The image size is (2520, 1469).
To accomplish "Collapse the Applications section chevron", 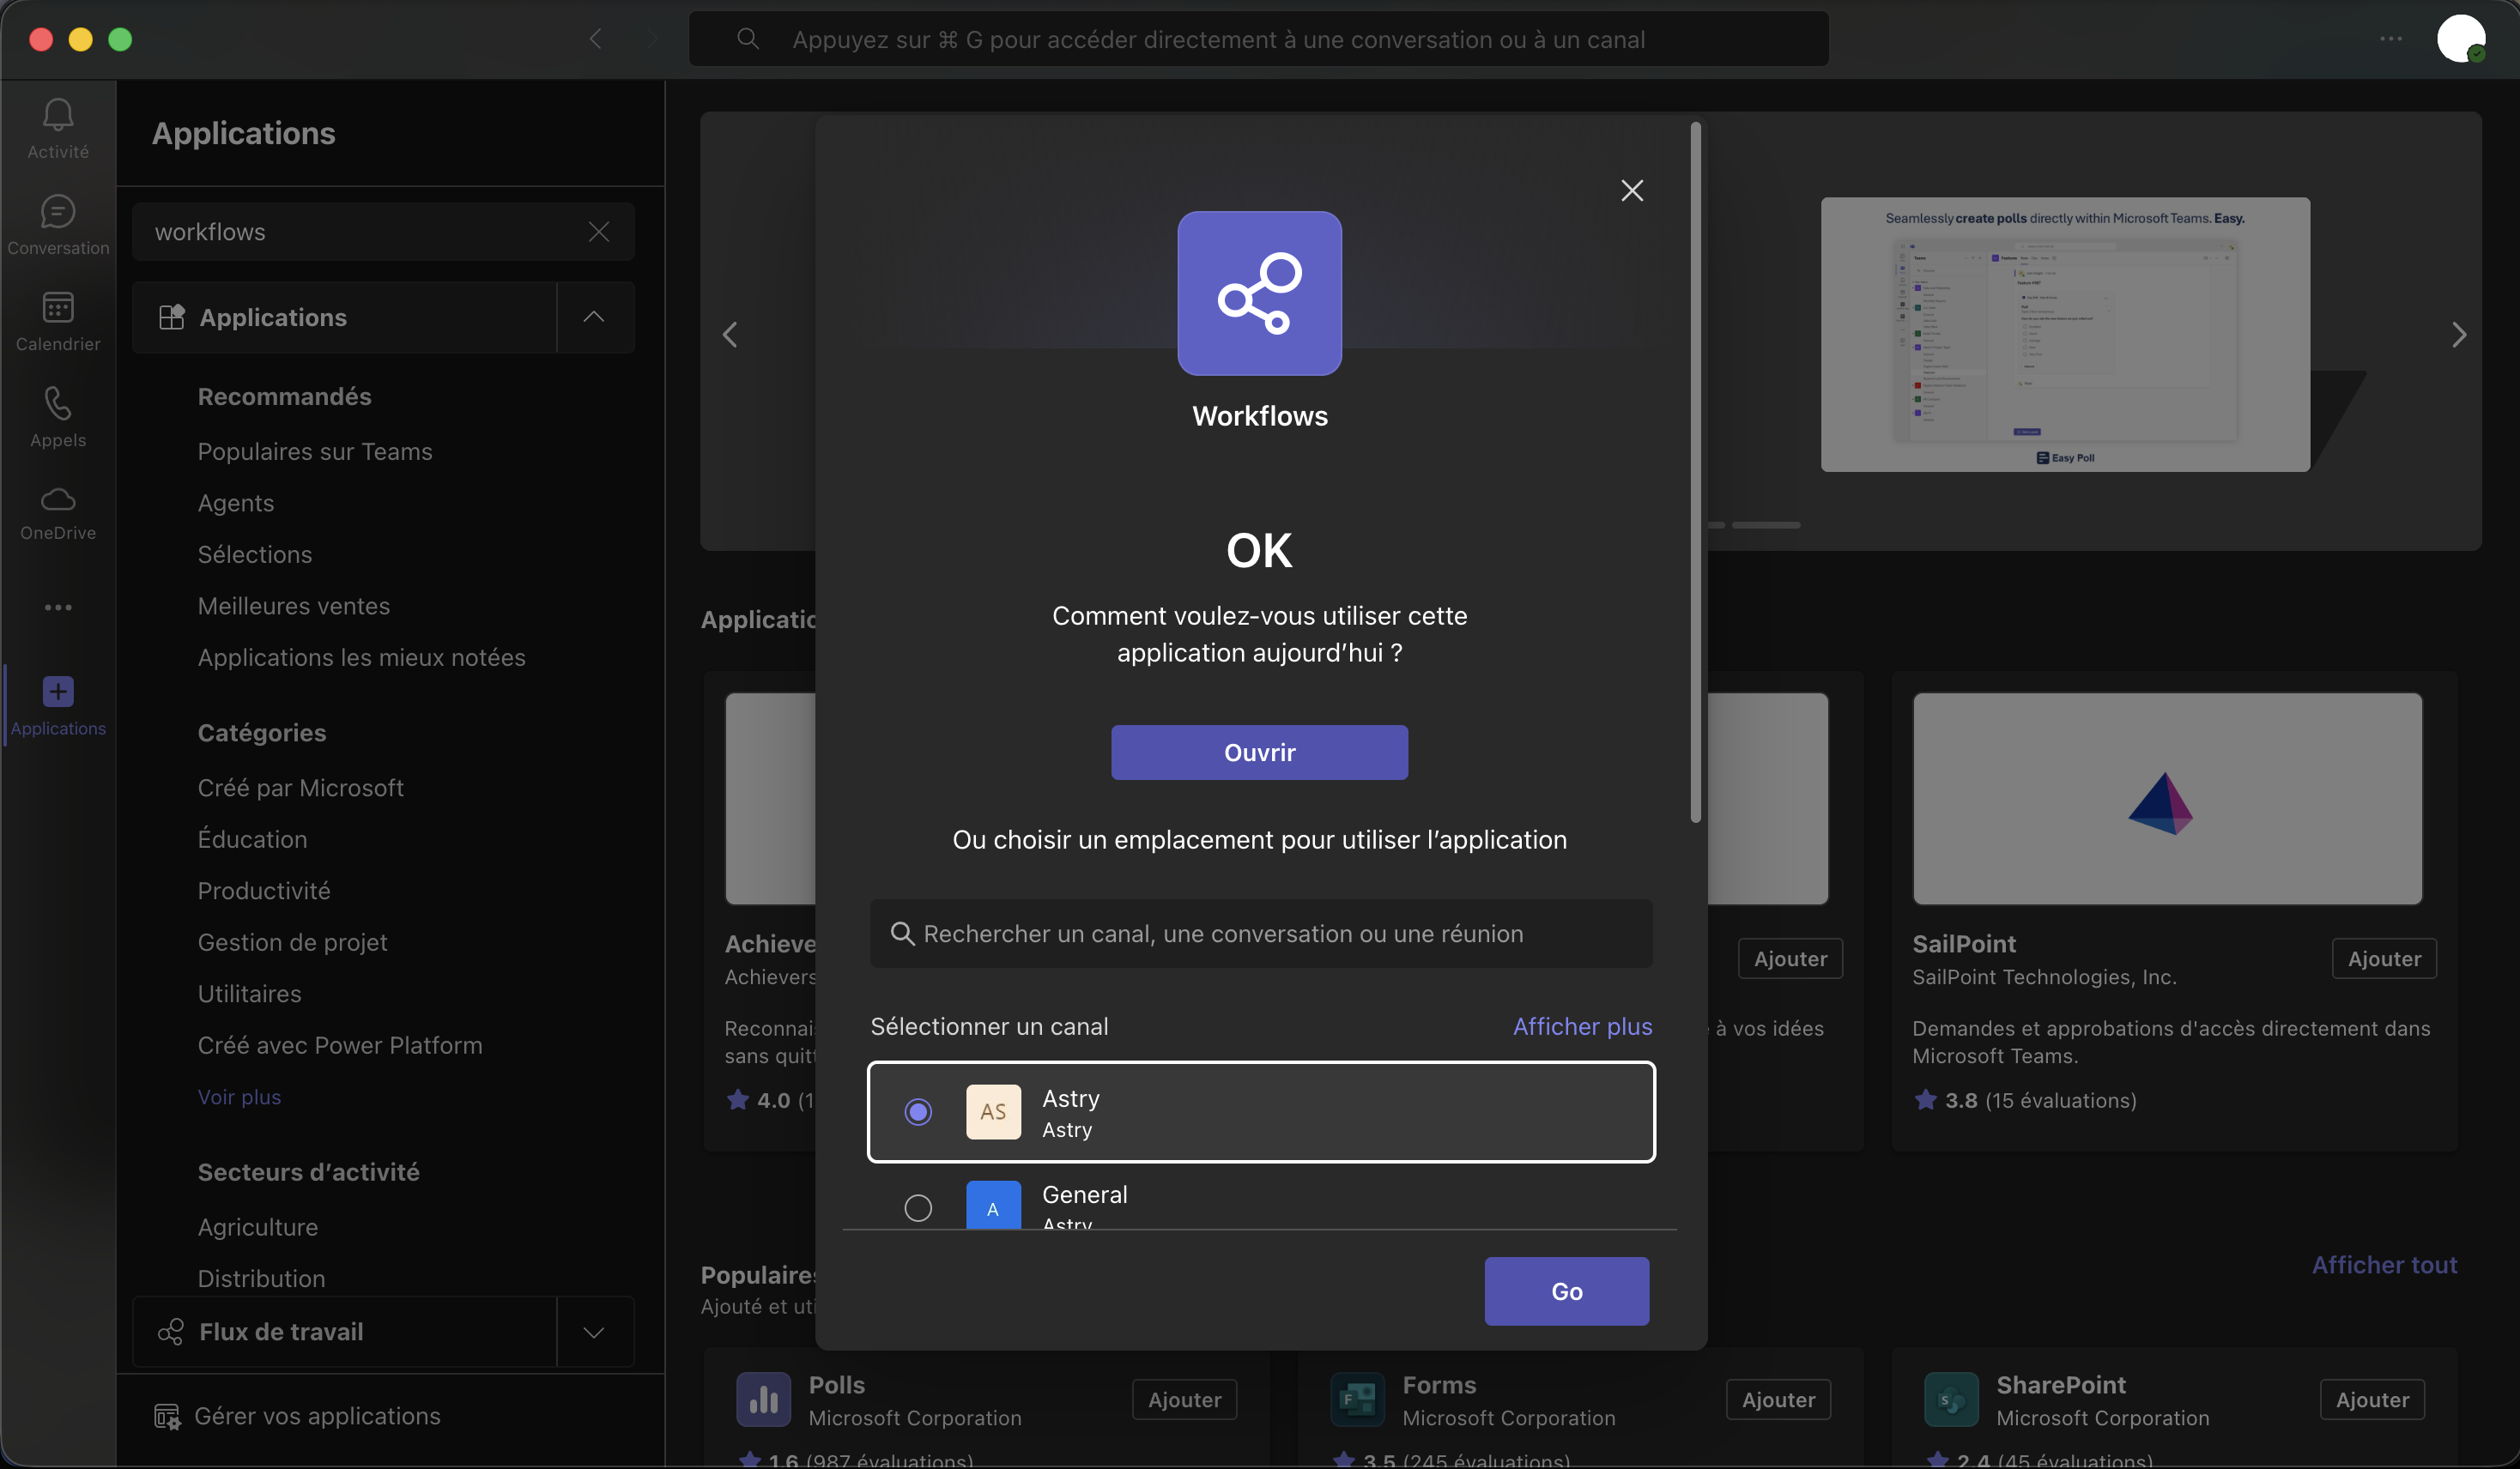I will [x=594, y=317].
